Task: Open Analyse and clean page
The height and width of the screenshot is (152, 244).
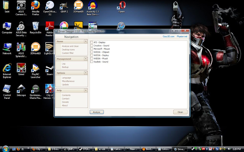Action: 70,46
